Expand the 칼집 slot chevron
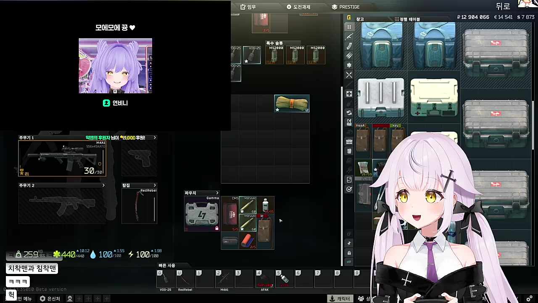Image resolution: width=538 pixels, height=303 pixels. (x=154, y=185)
